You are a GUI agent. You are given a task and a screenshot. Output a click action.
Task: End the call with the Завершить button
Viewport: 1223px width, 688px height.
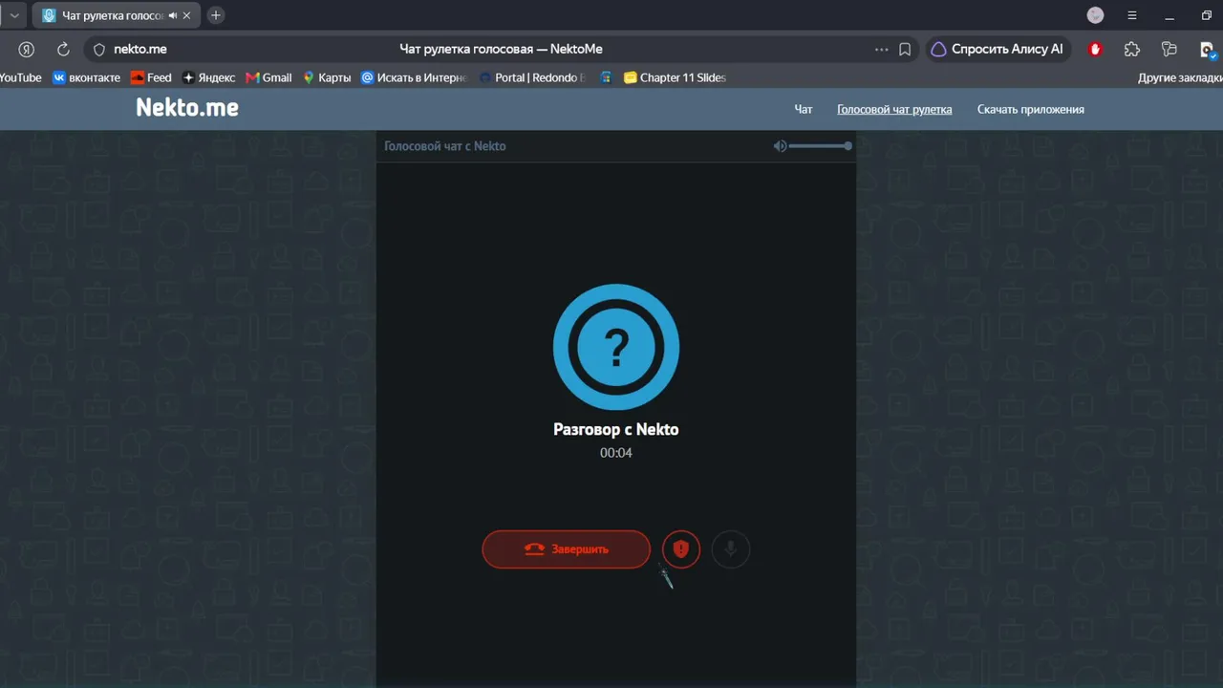pos(566,549)
